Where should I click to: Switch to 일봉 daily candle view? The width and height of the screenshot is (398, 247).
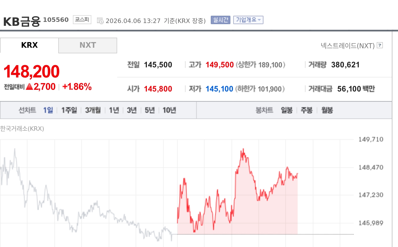(x=286, y=110)
